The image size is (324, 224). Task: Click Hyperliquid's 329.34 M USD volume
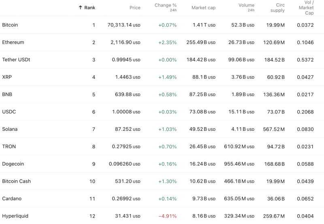239,216
